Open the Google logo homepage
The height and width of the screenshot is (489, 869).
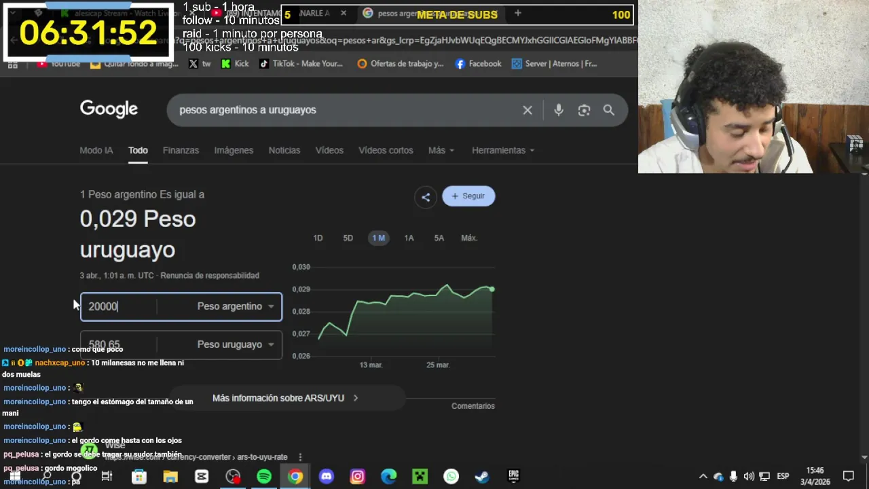click(109, 109)
